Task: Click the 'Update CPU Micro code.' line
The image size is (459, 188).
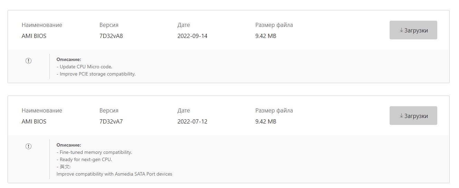Action: click(85, 67)
